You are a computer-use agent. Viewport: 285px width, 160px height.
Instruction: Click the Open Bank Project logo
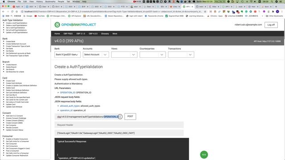click(75, 25)
